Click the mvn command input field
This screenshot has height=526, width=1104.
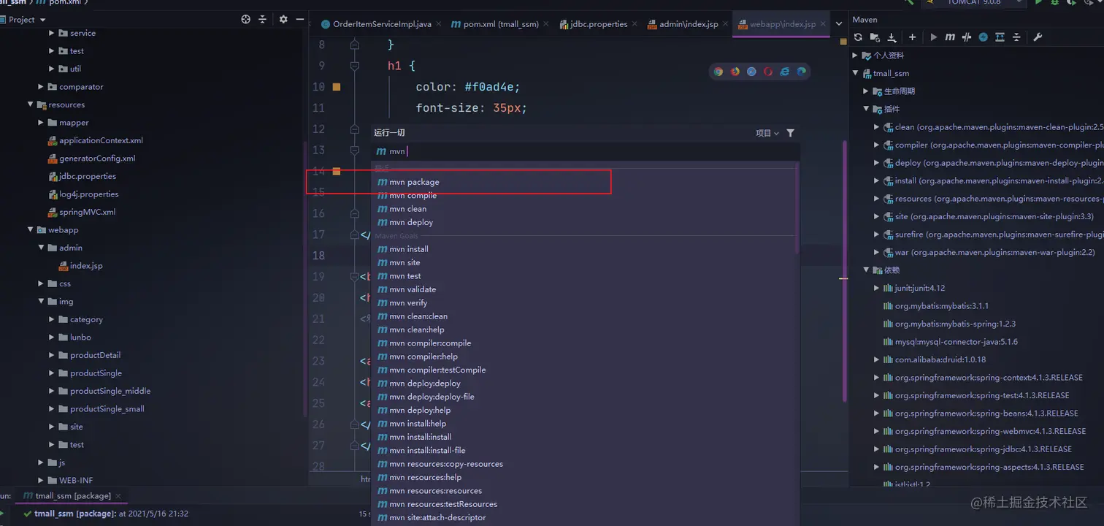pyautogui.click(x=586, y=151)
